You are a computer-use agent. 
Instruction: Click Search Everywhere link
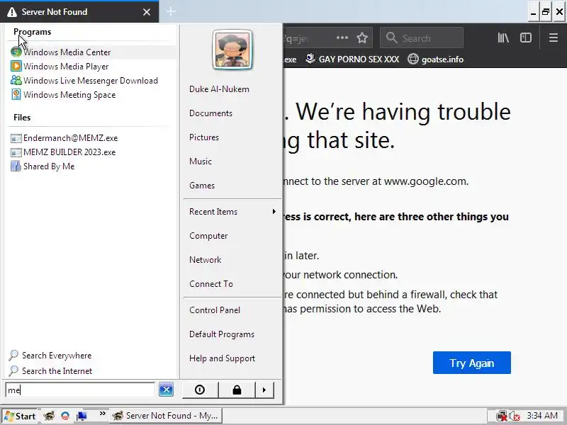tap(50, 356)
